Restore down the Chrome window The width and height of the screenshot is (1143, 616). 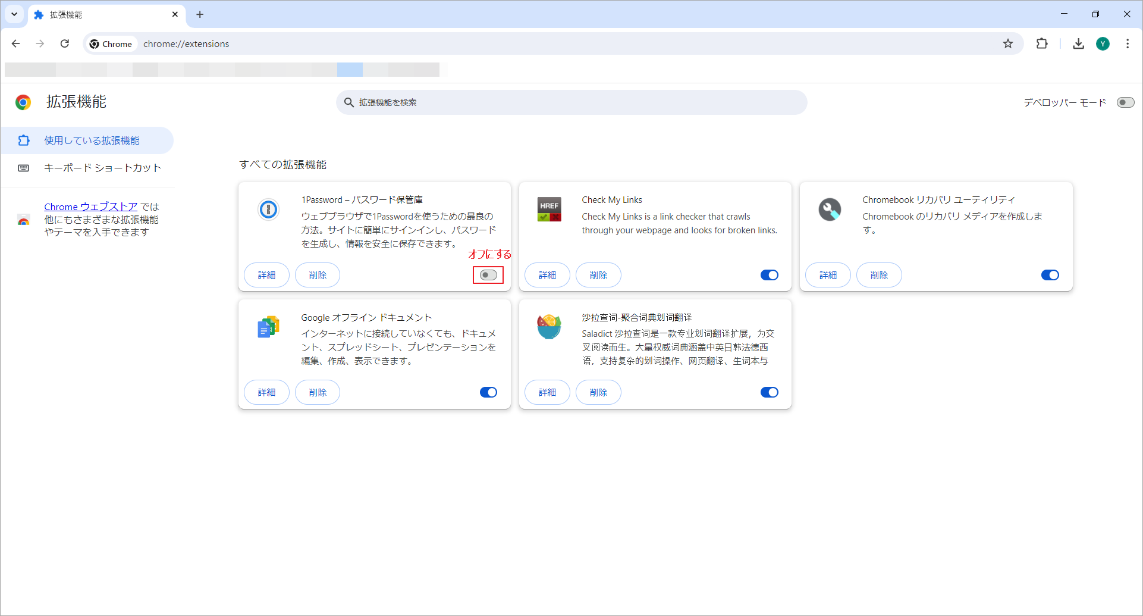[1095, 14]
